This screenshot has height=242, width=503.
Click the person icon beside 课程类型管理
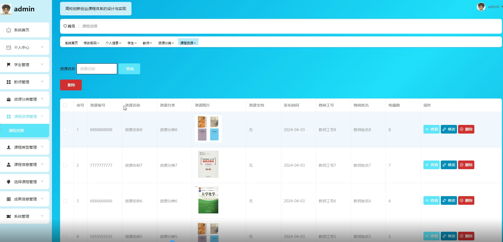(x=9, y=147)
